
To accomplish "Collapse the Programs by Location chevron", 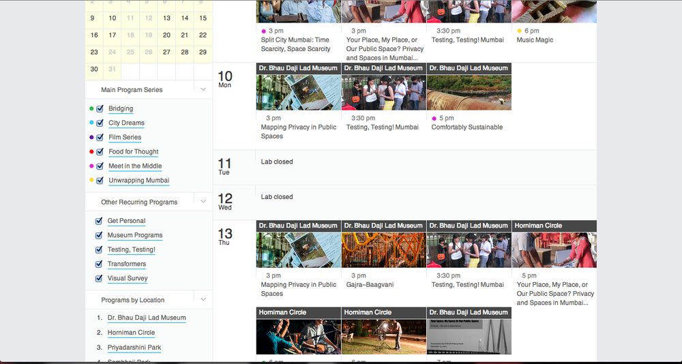I will [203, 299].
